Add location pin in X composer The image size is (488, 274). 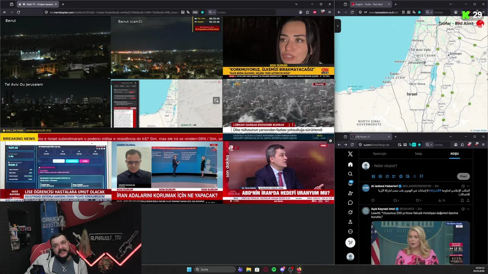click(414, 177)
